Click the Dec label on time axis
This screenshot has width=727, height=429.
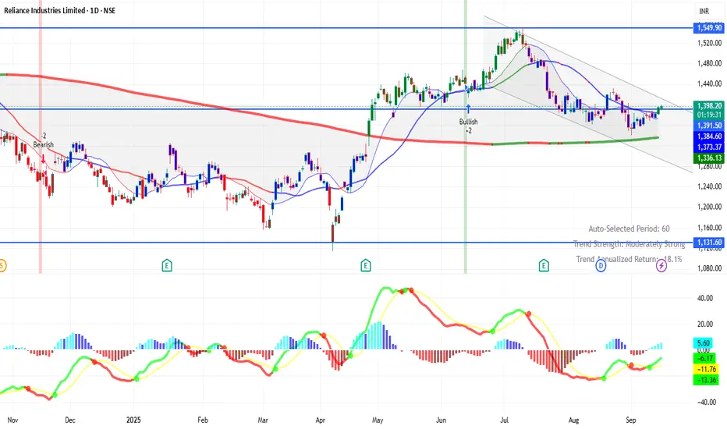(x=70, y=420)
